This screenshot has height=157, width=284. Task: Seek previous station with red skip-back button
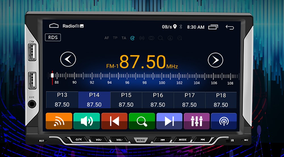pyautogui.click(x=114, y=121)
